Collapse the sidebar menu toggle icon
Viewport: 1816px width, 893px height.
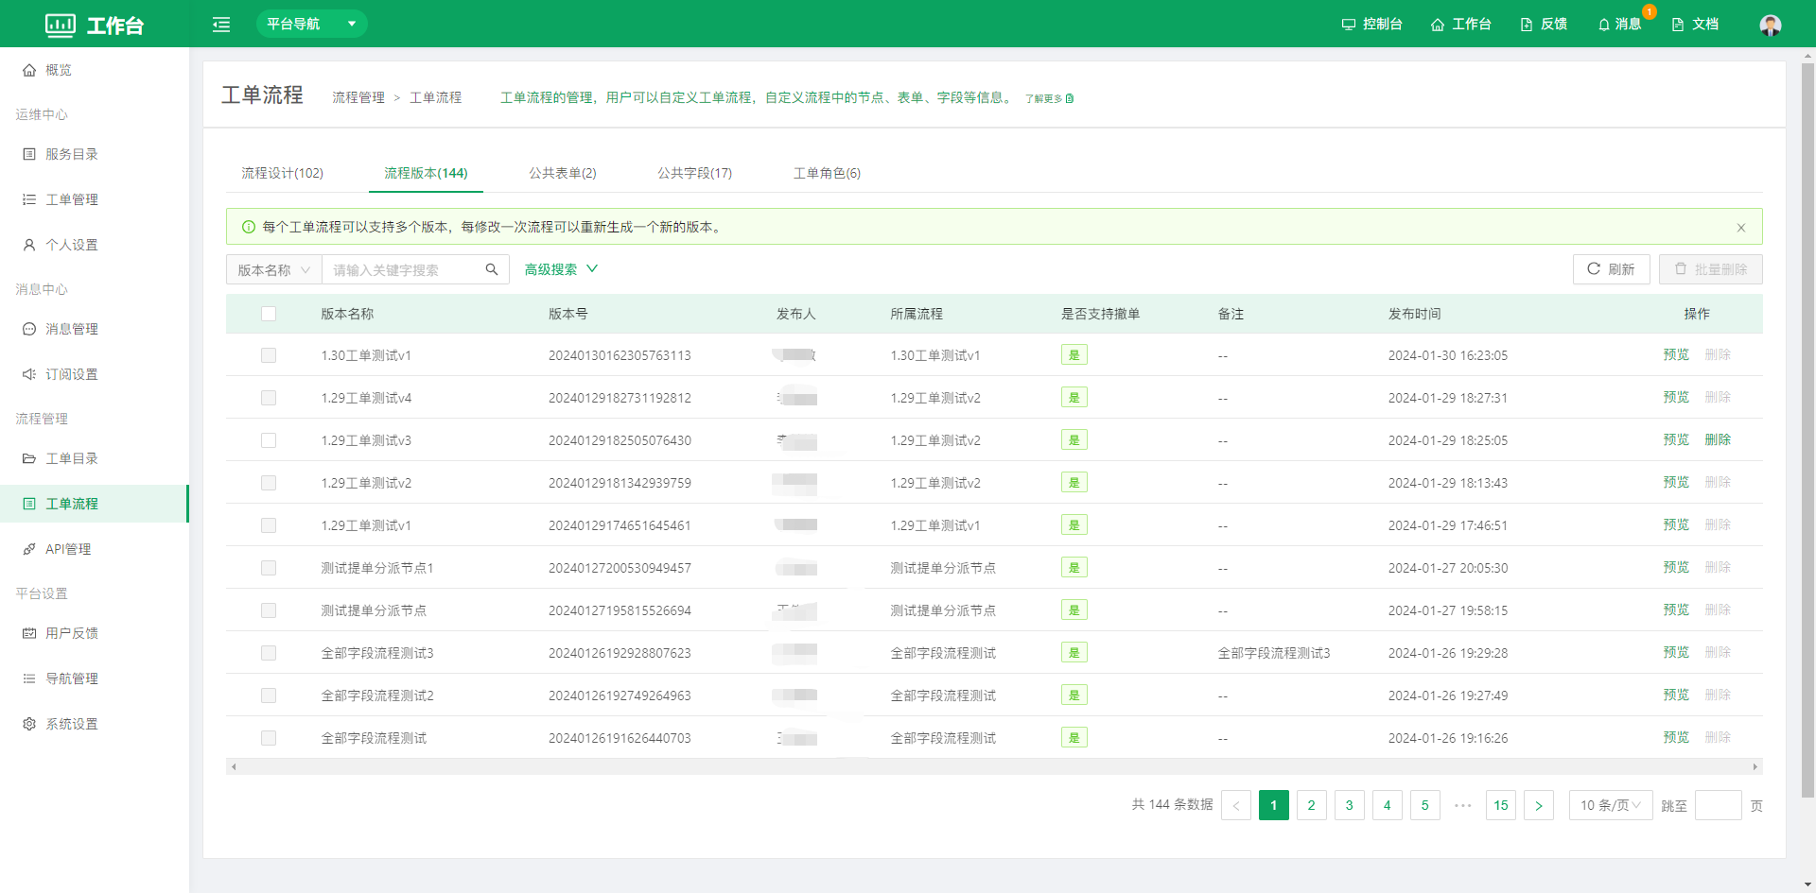(221, 25)
